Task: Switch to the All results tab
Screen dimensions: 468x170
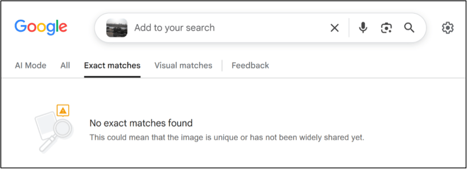Action: tap(65, 66)
